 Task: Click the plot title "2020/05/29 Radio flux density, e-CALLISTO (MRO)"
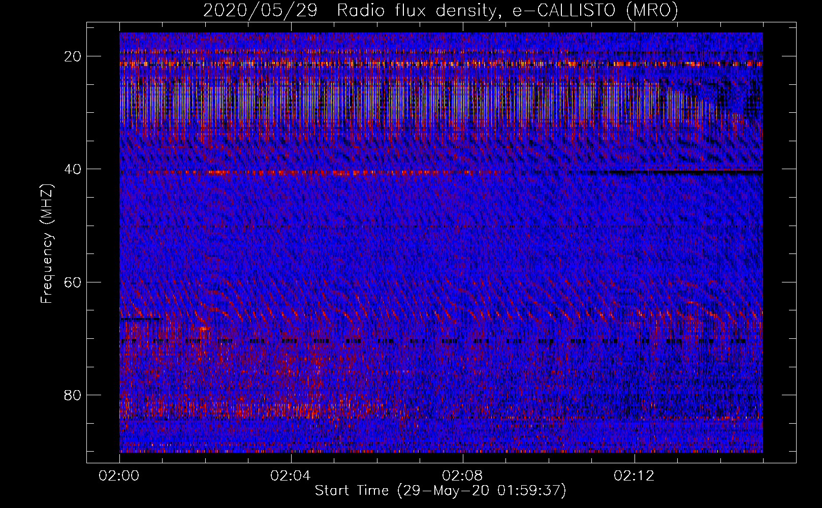tap(440, 10)
